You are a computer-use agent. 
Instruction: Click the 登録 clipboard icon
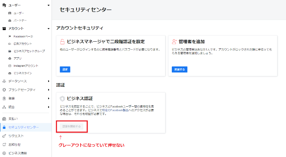point(4,99)
